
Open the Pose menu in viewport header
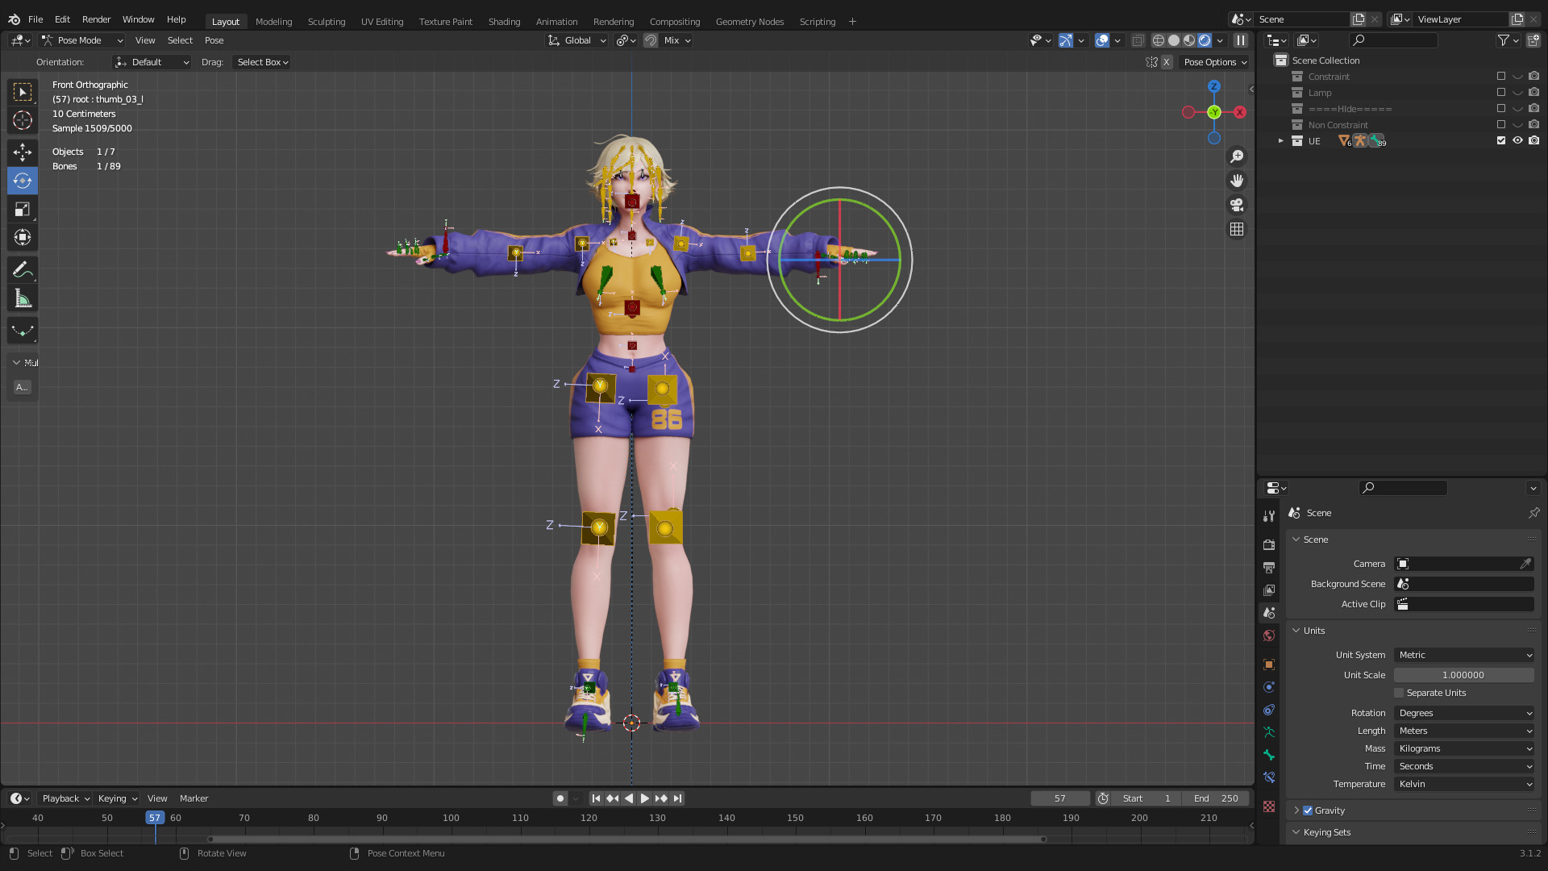tap(214, 40)
